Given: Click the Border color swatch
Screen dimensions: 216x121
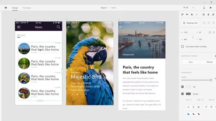Looking at the screenshot, I should (x=188, y=94).
